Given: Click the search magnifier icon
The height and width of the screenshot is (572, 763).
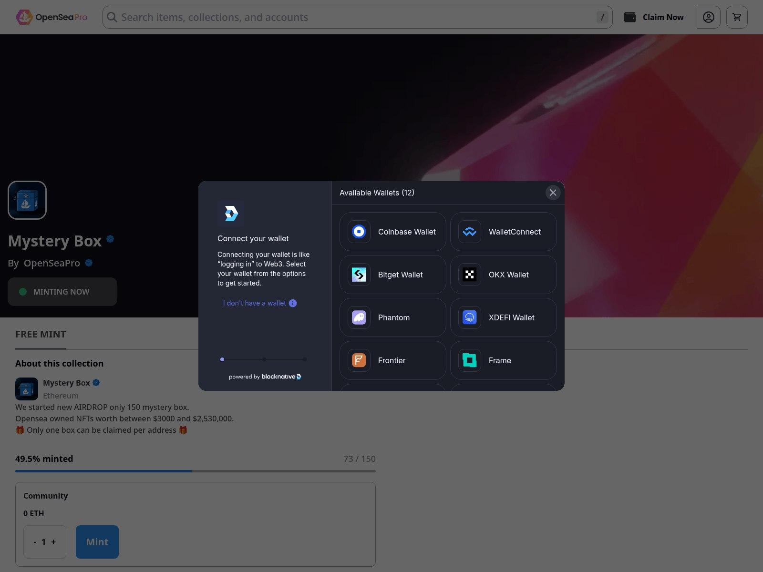Looking at the screenshot, I should pyautogui.click(x=112, y=17).
